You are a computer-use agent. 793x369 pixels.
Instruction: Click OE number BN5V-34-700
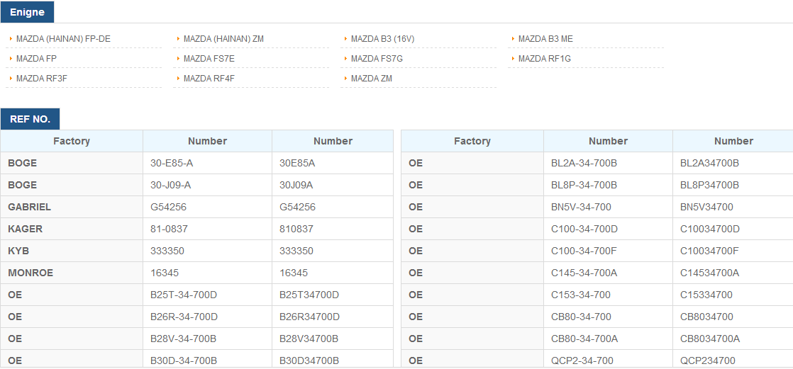pos(581,207)
